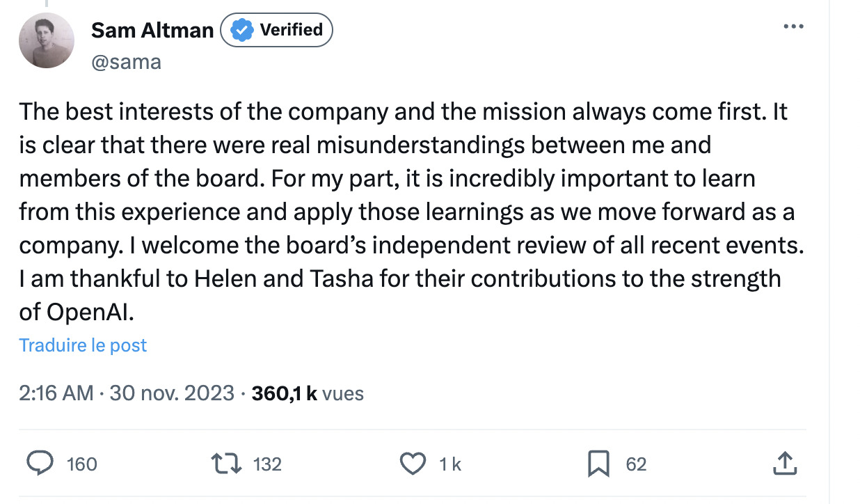
Task: Click the blue verified checkmark badge
Action: point(242,31)
